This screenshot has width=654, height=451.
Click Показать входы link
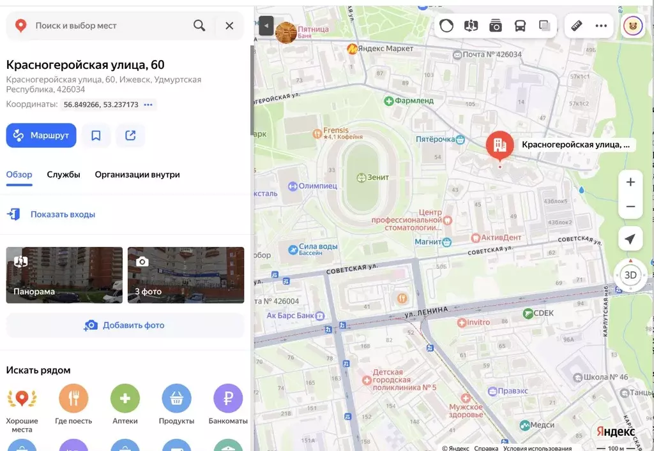click(63, 214)
